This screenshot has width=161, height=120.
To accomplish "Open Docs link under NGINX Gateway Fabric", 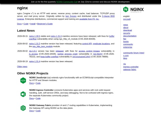I will (x=32, y=111).
